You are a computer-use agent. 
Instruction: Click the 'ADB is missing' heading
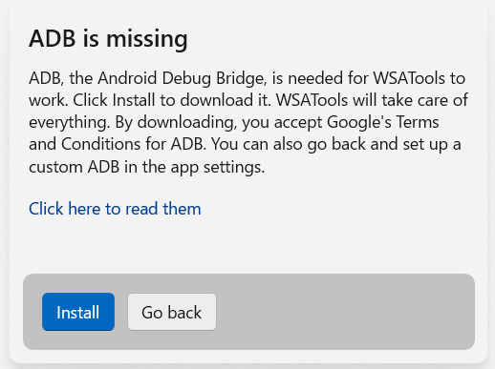point(108,38)
